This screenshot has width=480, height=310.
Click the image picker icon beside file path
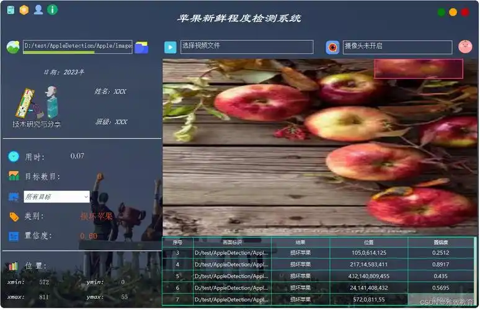[12, 47]
